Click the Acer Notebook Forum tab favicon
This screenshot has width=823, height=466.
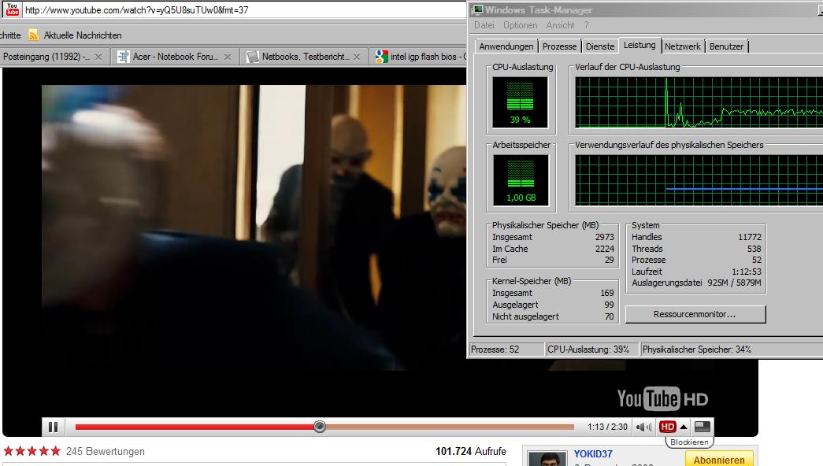pyautogui.click(x=124, y=57)
